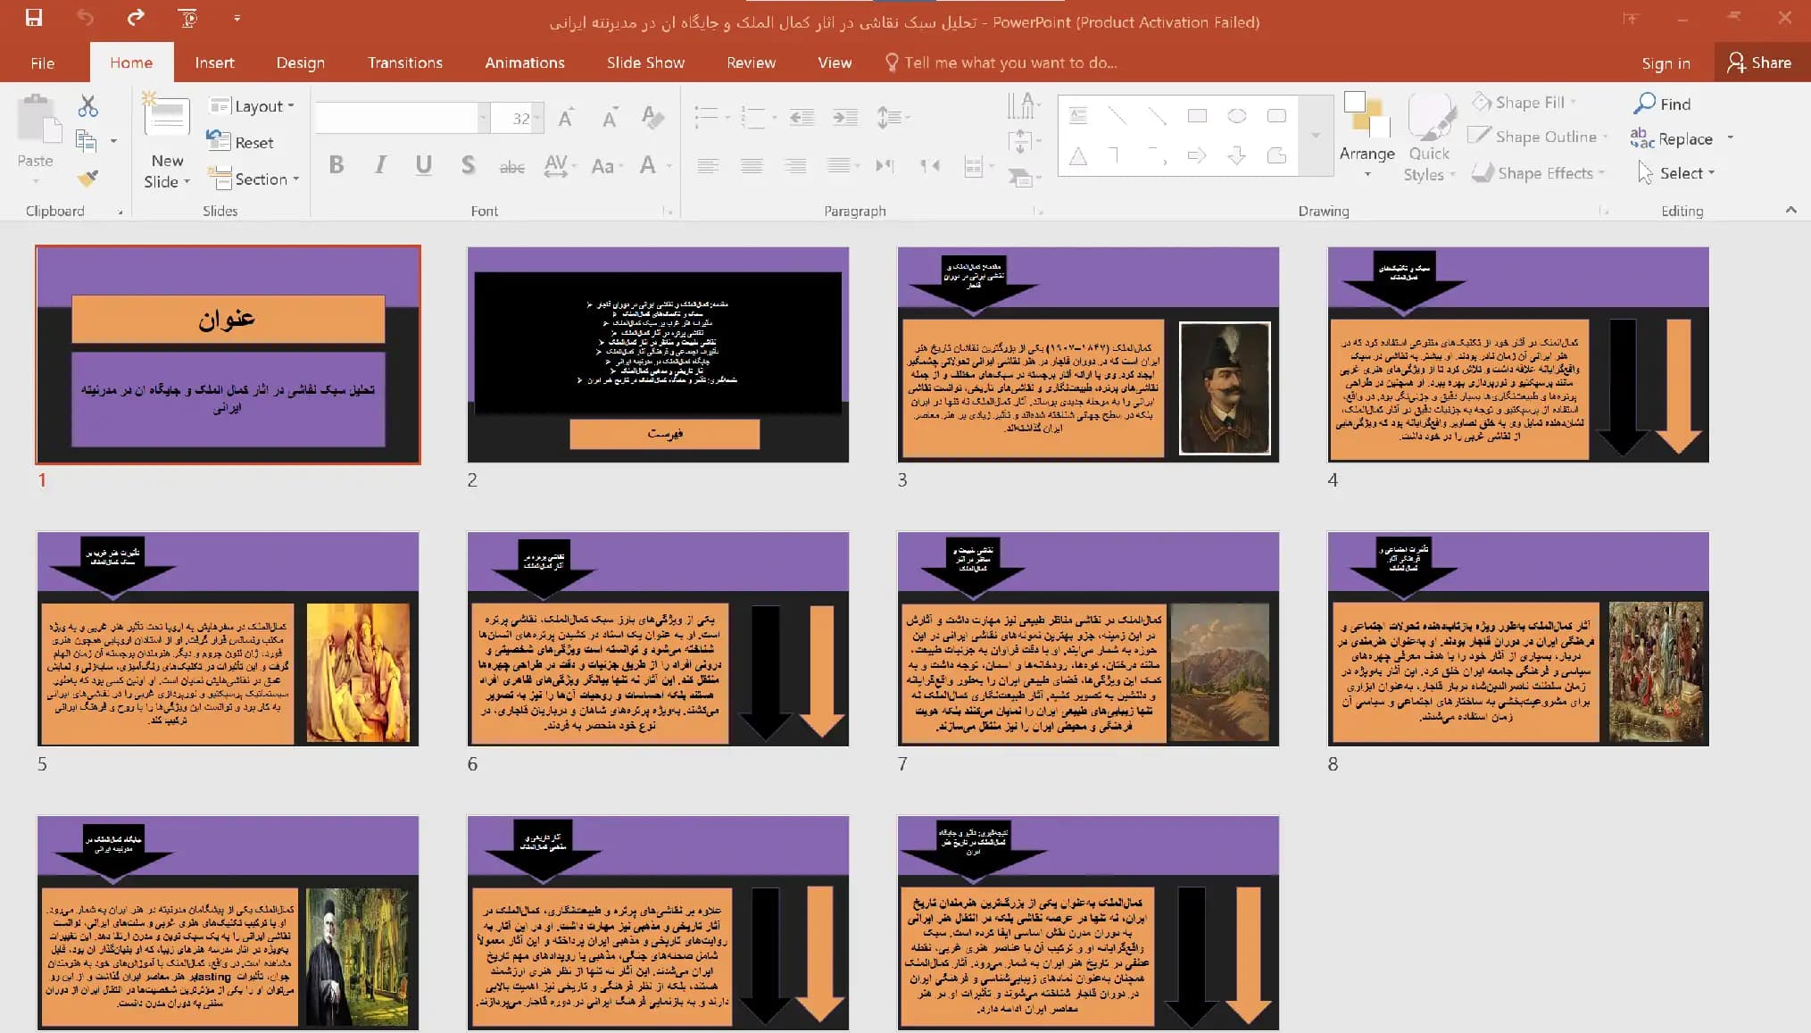Screen dimensions: 1811x1033
Task: Switch to the Transitions tab
Action: 404,62
